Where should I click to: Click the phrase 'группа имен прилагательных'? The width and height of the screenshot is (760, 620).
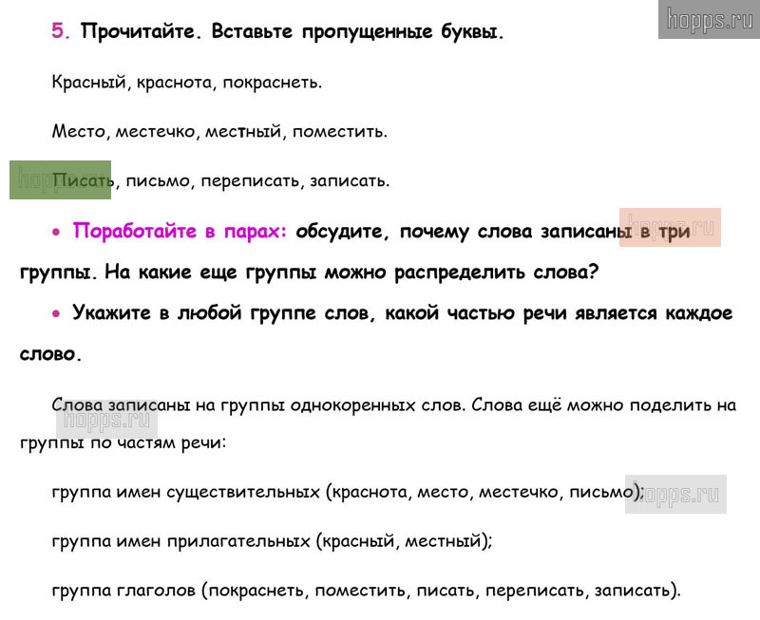(x=181, y=541)
